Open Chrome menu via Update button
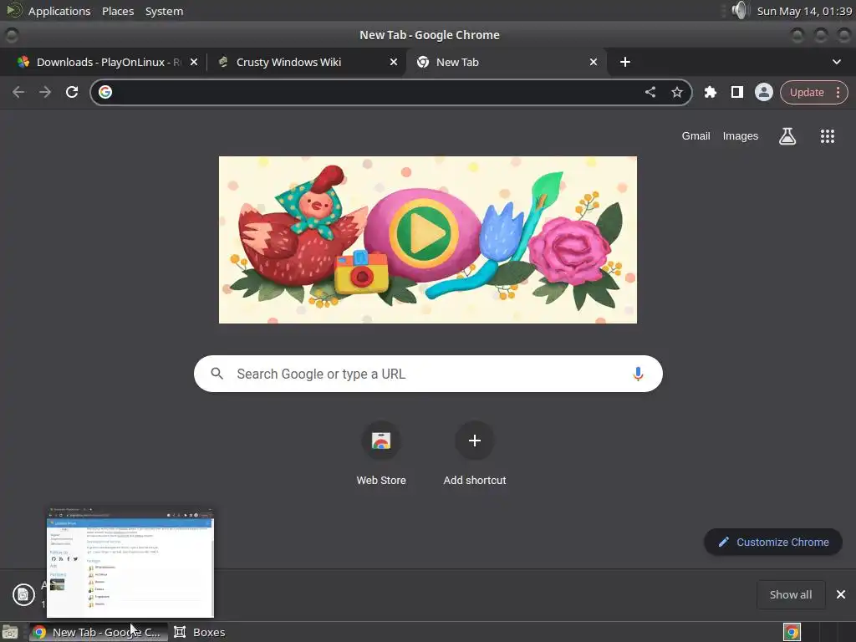The width and height of the screenshot is (856, 642). pos(813,92)
